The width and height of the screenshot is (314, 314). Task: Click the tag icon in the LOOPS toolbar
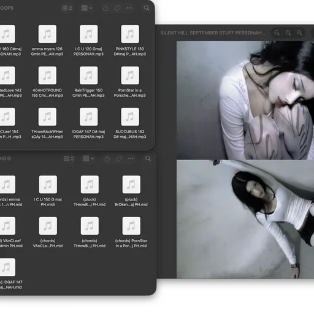[x=117, y=8]
